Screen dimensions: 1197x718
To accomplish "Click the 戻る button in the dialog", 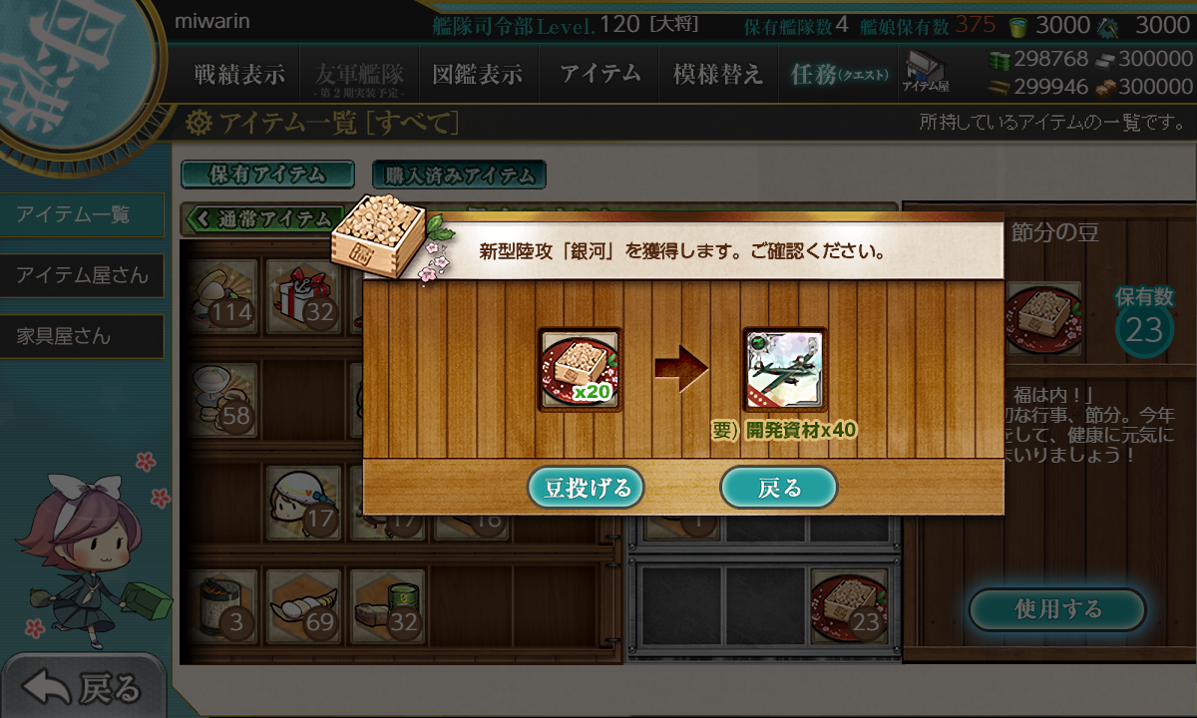I will point(778,488).
